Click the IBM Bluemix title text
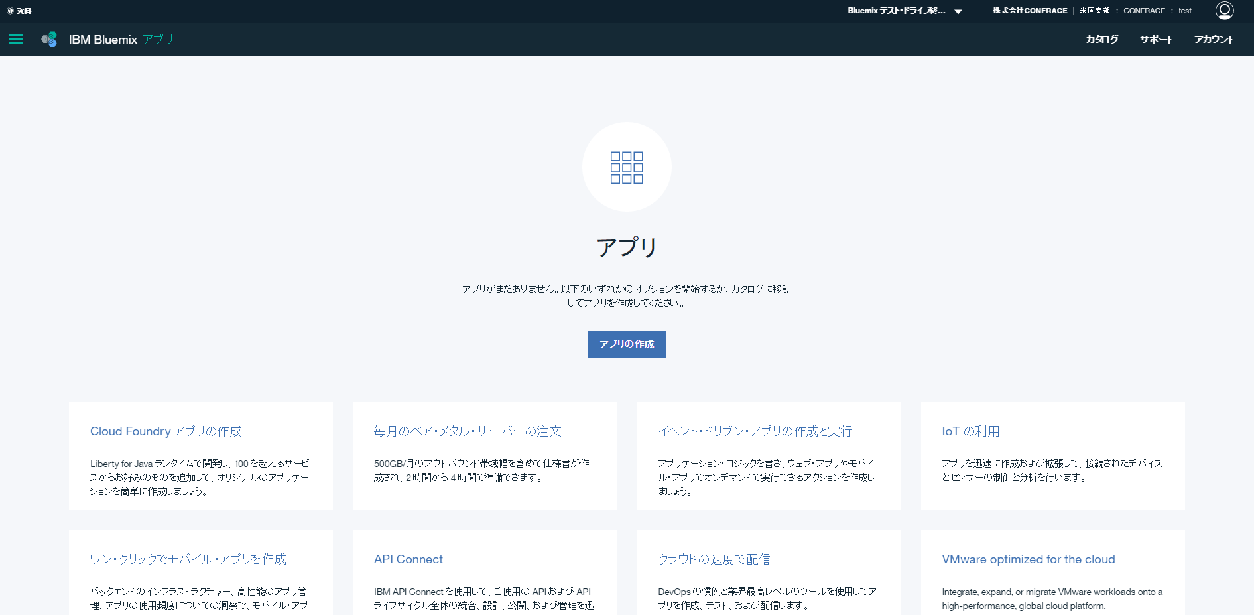Image resolution: width=1254 pixels, height=615 pixels. [x=103, y=40]
